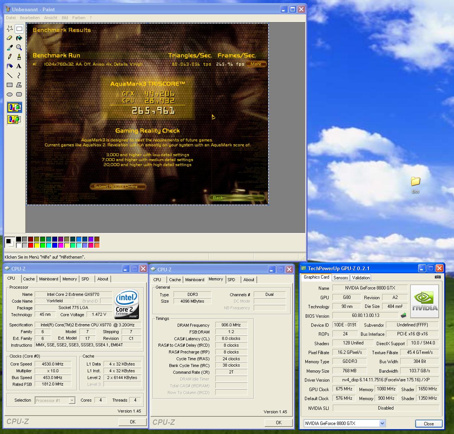
Task: Open the Bild menu in Paint
Action: (x=65, y=18)
